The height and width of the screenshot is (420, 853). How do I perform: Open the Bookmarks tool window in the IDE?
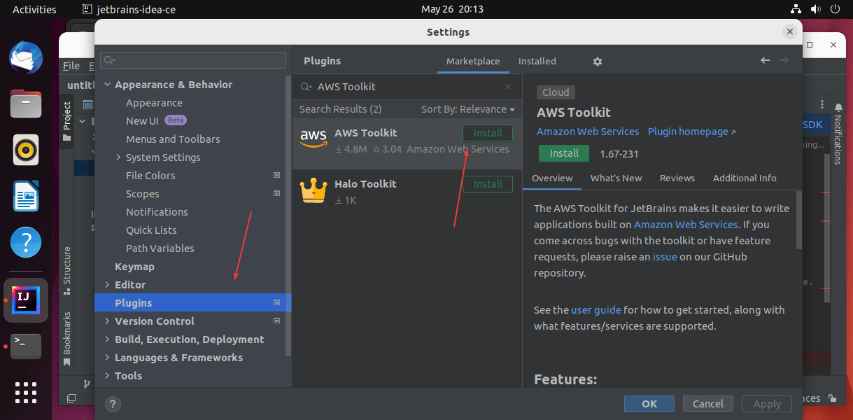click(67, 339)
